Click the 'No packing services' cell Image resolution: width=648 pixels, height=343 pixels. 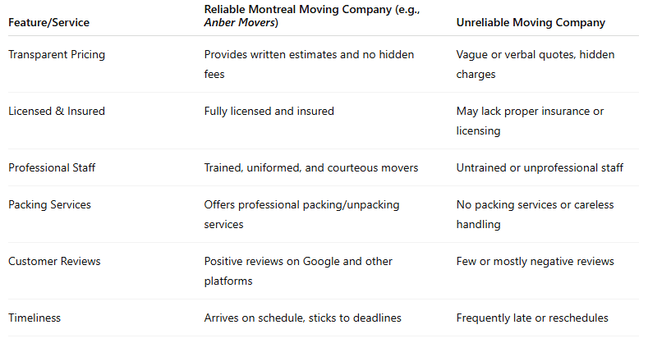535,213
